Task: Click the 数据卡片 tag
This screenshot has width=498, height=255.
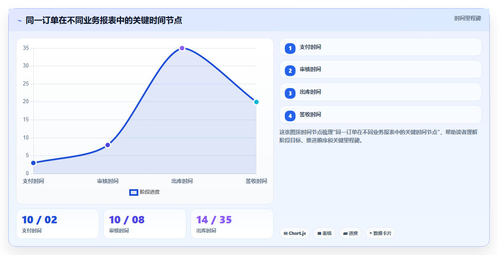Action: [x=380, y=233]
